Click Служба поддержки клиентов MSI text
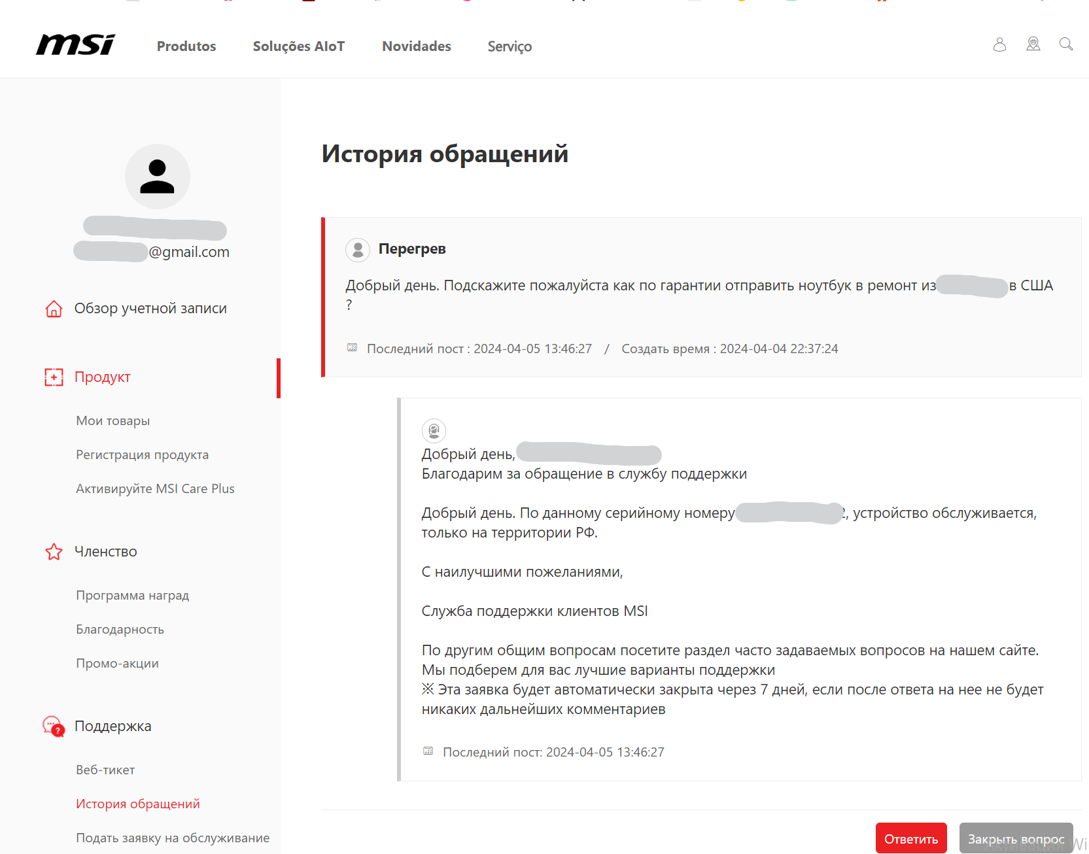This screenshot has height=854, width=1089. (535, 611)
